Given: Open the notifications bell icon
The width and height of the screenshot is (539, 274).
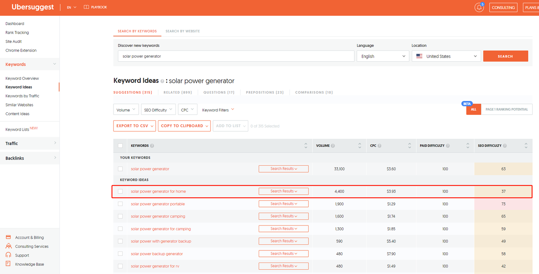Looking at the screenshot, I should pos(479,7).
